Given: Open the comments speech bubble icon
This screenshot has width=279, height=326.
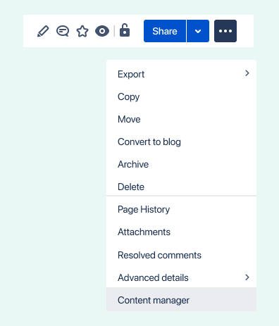Looking at the screenshot, I should point(63,31).
